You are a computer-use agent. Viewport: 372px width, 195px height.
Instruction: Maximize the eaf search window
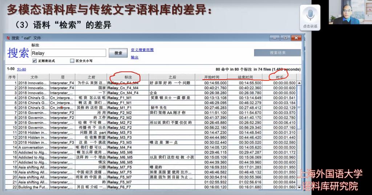(286, 37)
